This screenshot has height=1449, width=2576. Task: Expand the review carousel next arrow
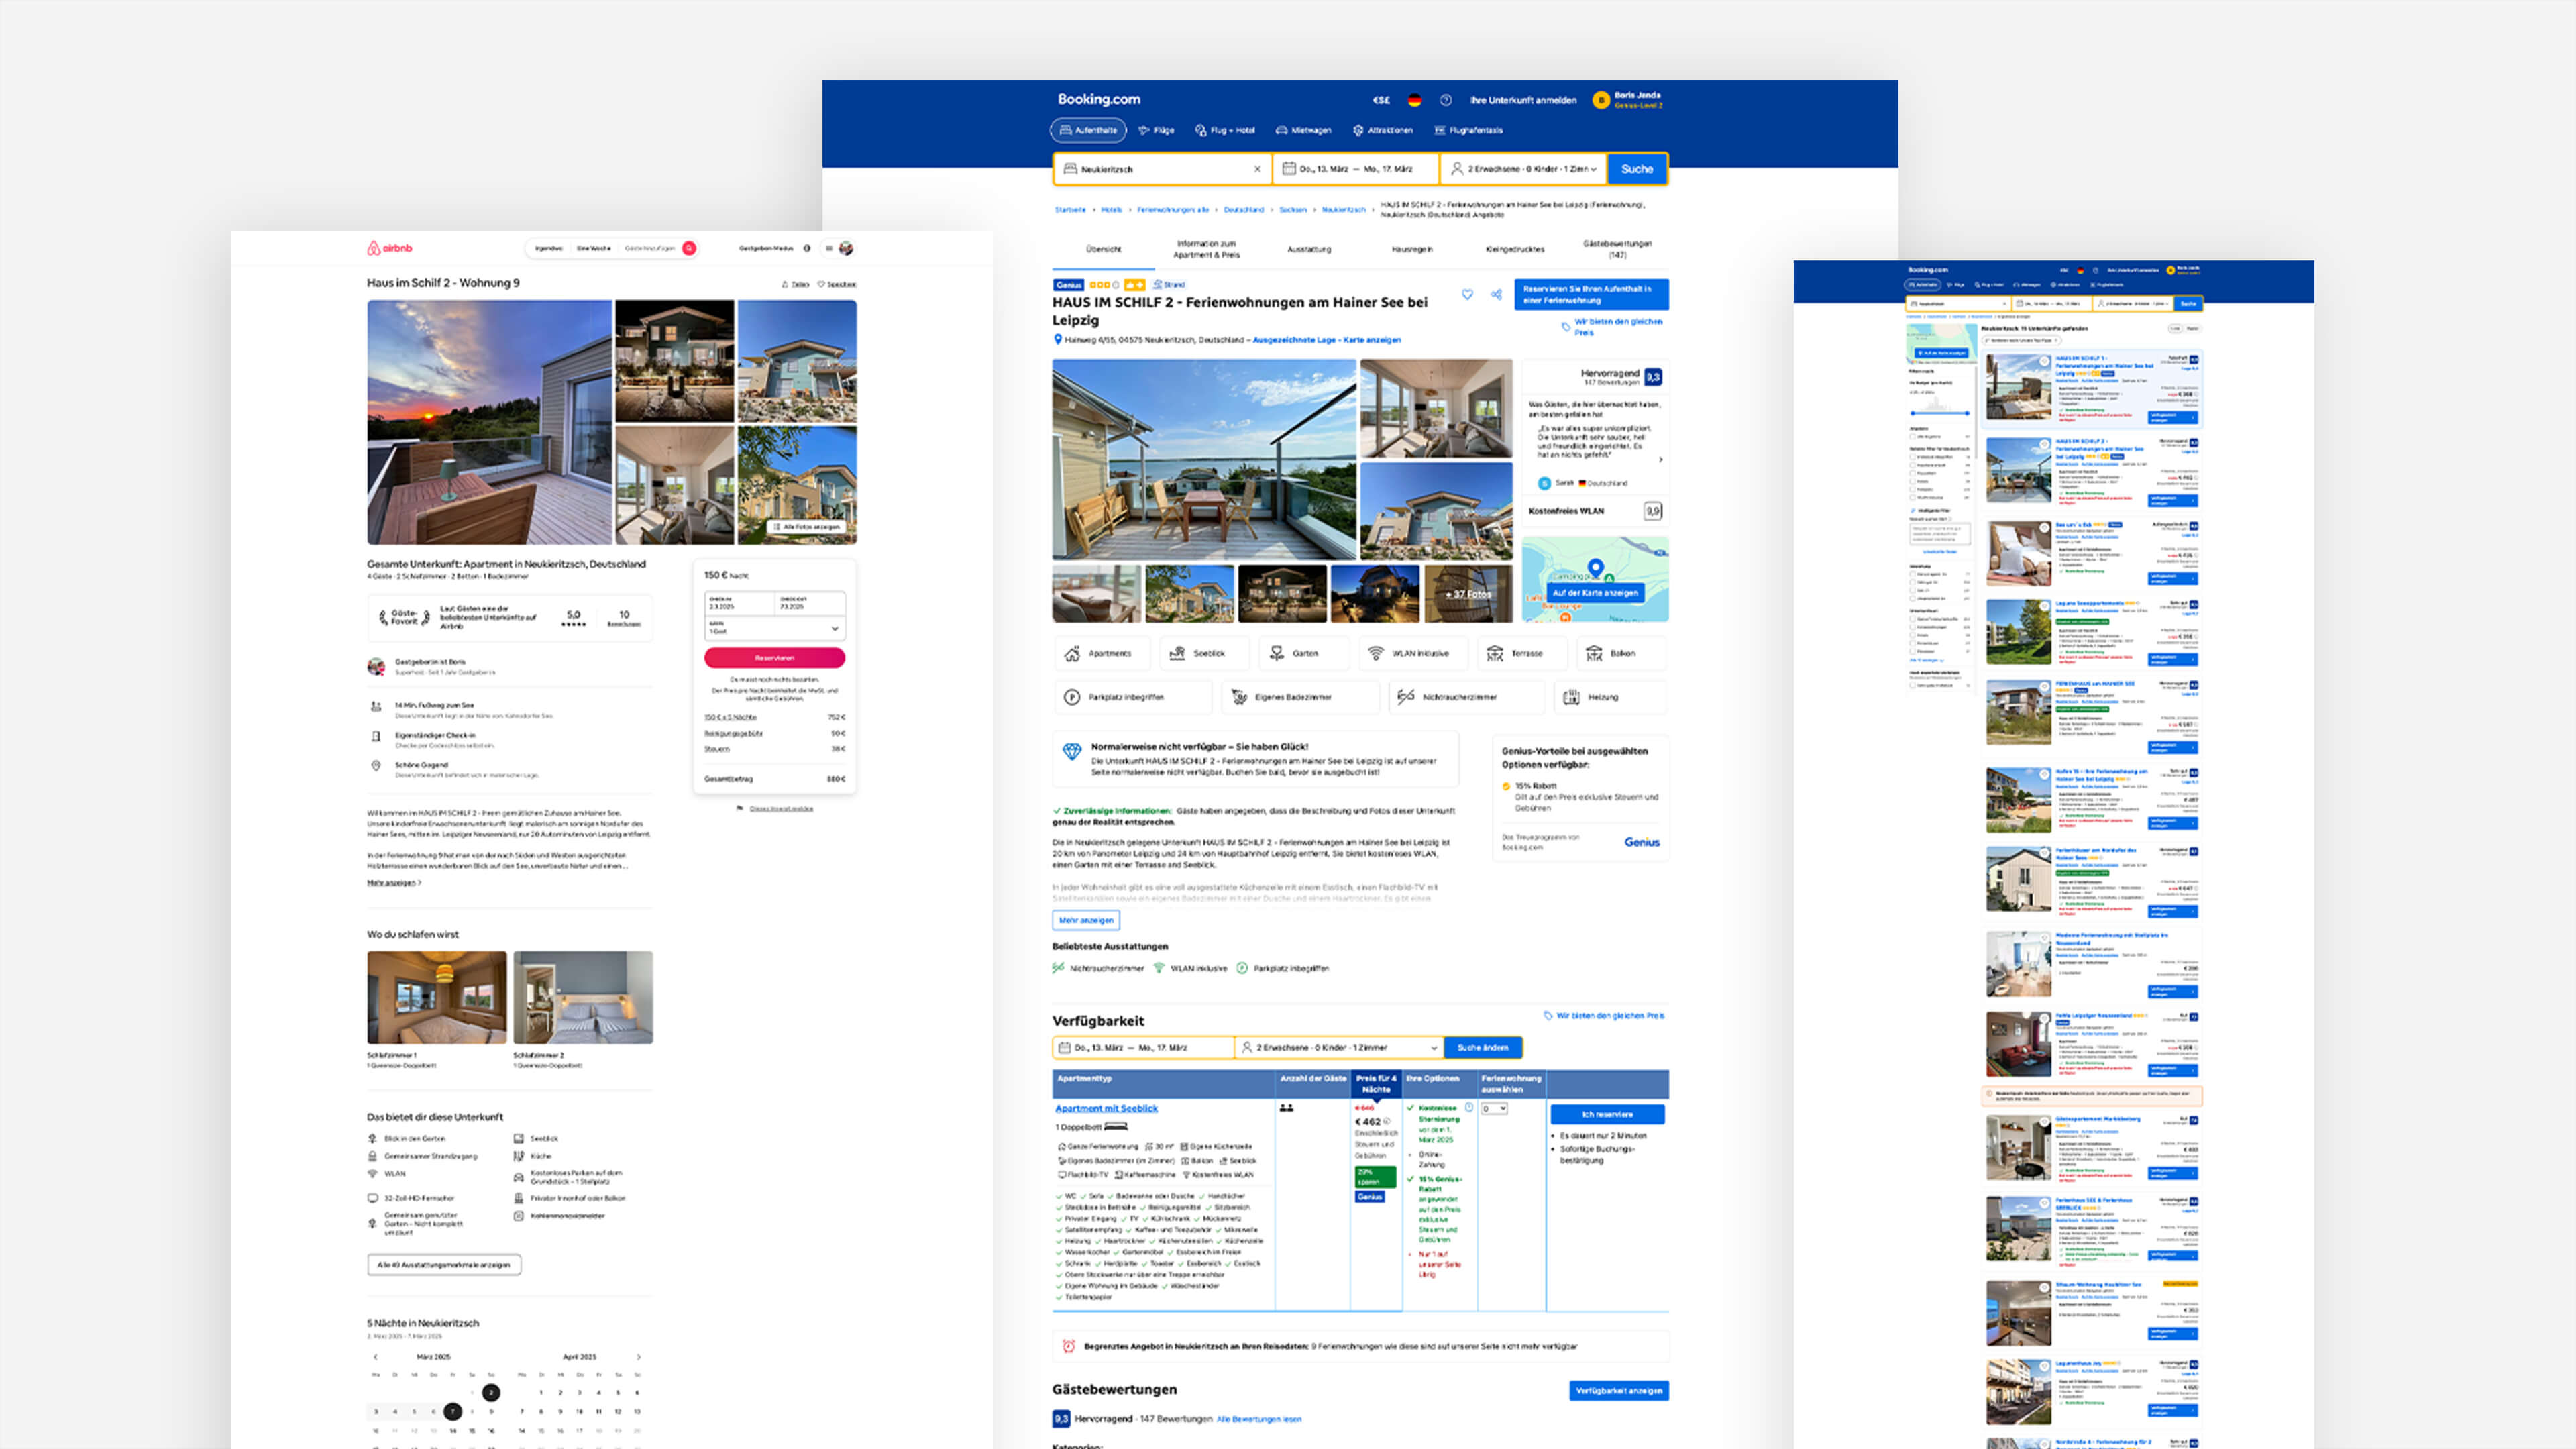[x=1661, y=460]
